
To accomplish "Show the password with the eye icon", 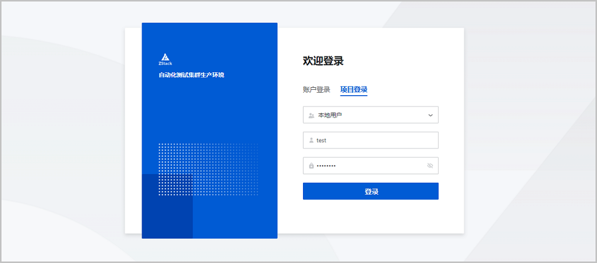I will 430,166.
